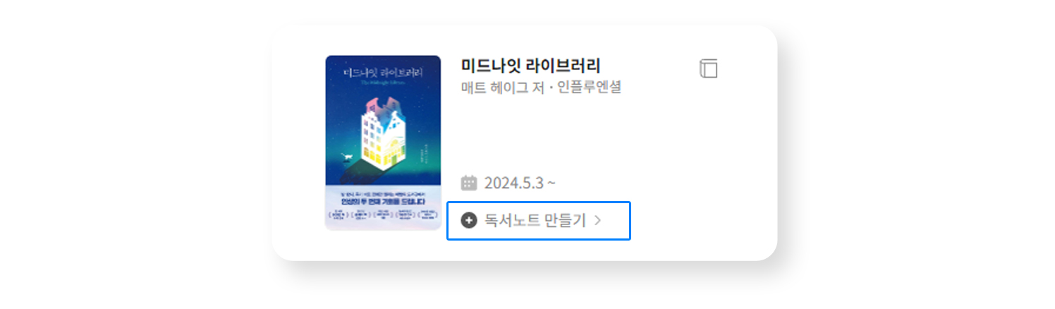Viewport: 1055px width, 309px height.
Task: Click the calendar icon next to 2024.5.3
Action: tap(469, 183)
